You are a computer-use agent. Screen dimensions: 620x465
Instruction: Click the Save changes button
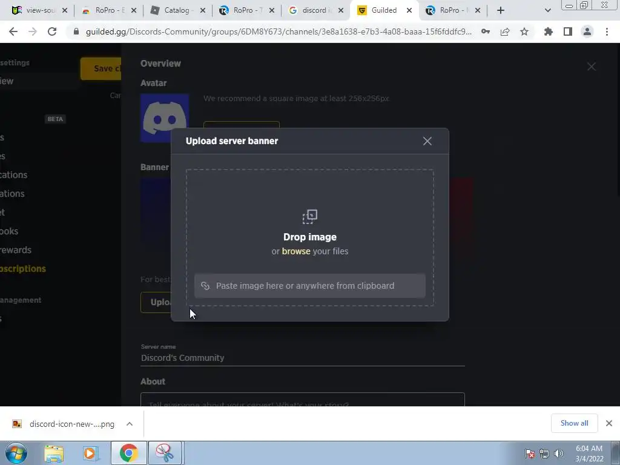tap(101, 68)
